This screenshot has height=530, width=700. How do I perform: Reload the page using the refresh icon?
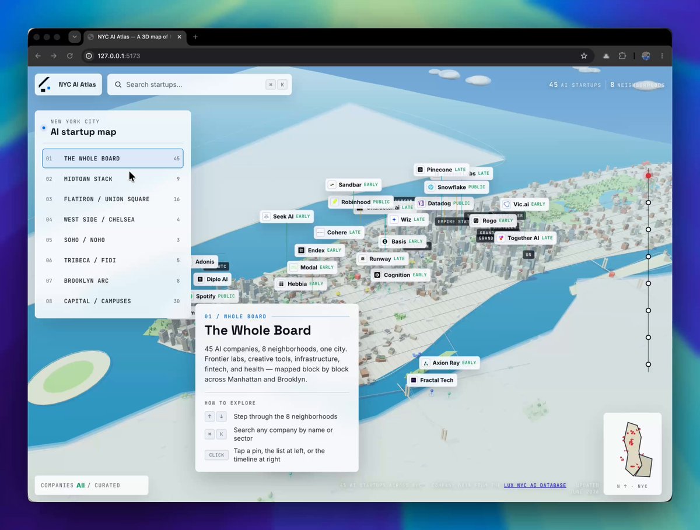click(70, 56)
